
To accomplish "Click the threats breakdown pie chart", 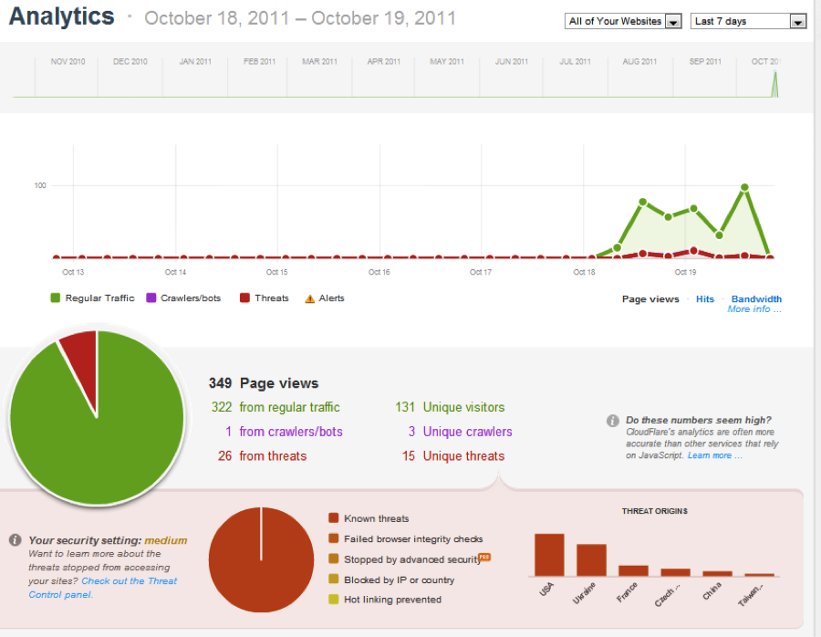I will pyautogui.click(x=261, y=559).
